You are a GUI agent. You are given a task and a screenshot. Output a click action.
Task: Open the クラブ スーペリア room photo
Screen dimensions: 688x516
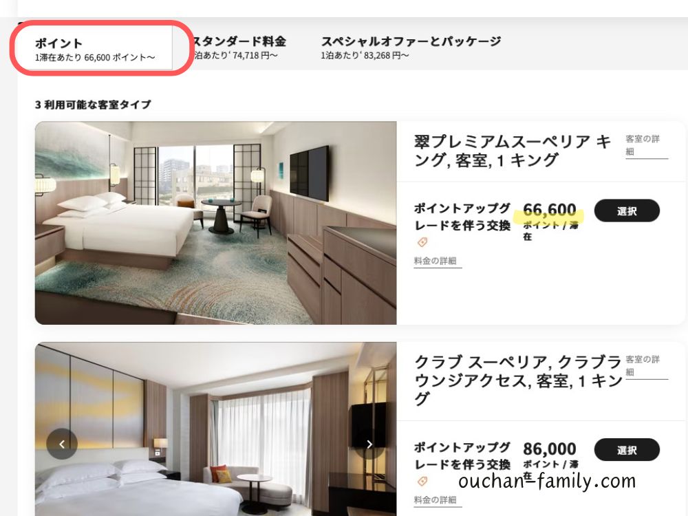[x=215, y=429]
